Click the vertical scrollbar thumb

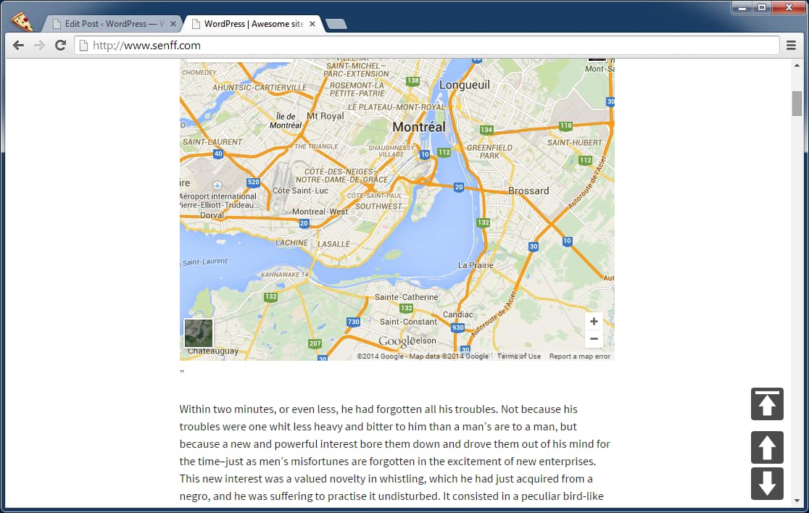[x=797, y=104]
